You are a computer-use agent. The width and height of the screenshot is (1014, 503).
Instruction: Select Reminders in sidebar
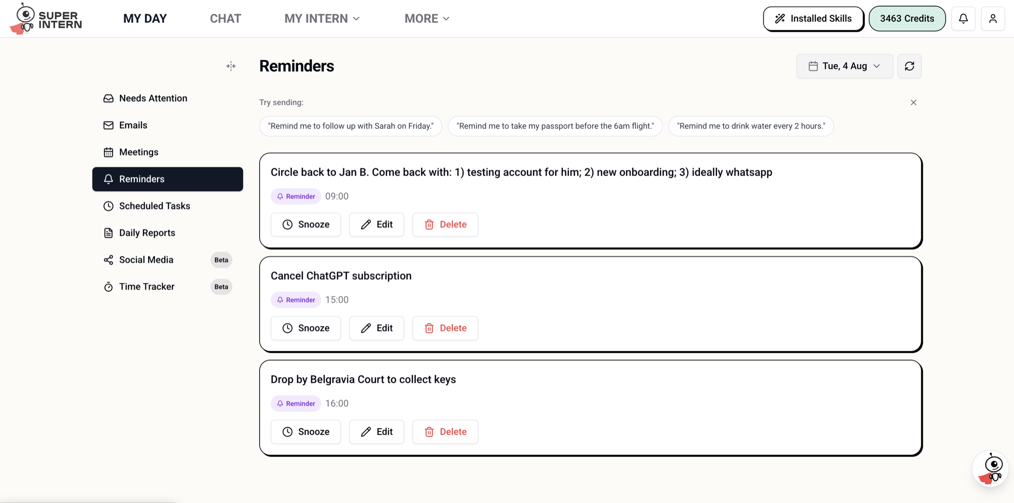(167, 179)
